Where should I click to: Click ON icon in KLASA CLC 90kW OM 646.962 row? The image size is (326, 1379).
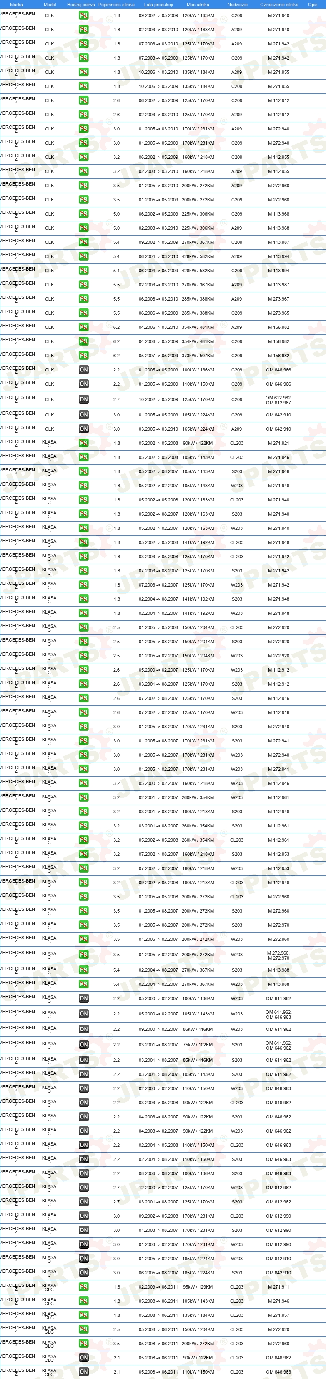point(83,1358)
